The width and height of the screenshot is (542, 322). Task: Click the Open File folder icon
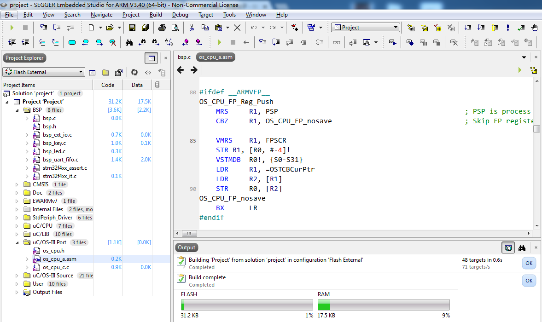(110, 28)
